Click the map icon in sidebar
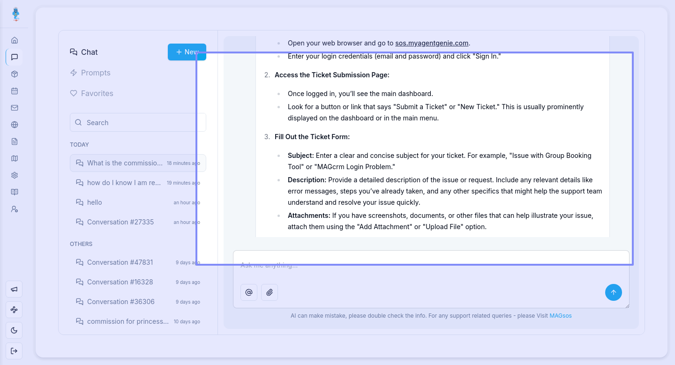Screen dimensions: 675x365 [15, 158]
